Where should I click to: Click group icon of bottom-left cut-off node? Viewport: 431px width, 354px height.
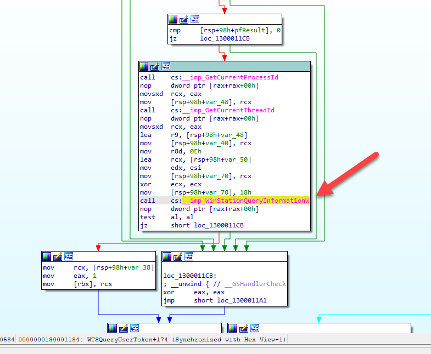click(135, 328)
